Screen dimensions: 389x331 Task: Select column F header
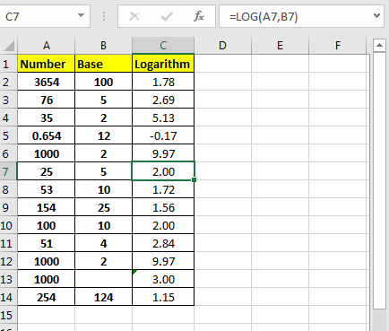pos(338,46)
